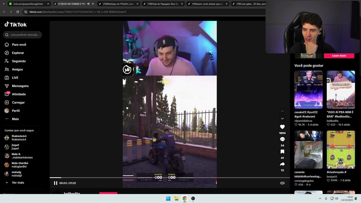Show hidden tray icons chevron
This screenshot has width=361, height=203.
(320, 198)
